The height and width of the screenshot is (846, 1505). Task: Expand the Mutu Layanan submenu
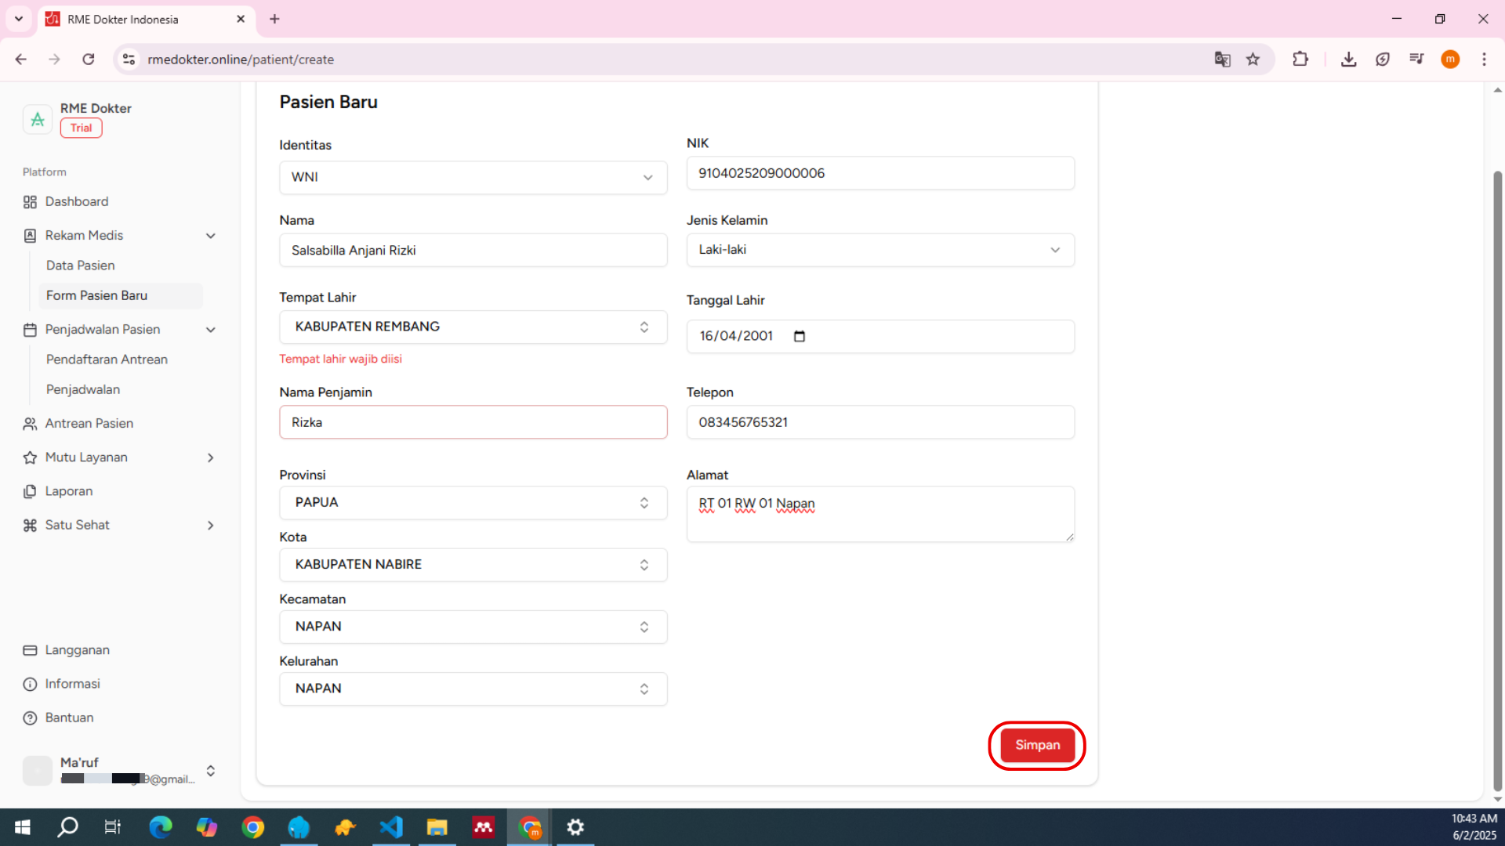(210, 457)
